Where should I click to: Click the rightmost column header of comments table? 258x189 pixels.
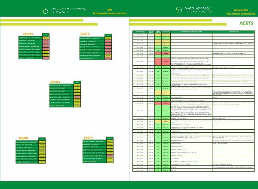point(233,32)
